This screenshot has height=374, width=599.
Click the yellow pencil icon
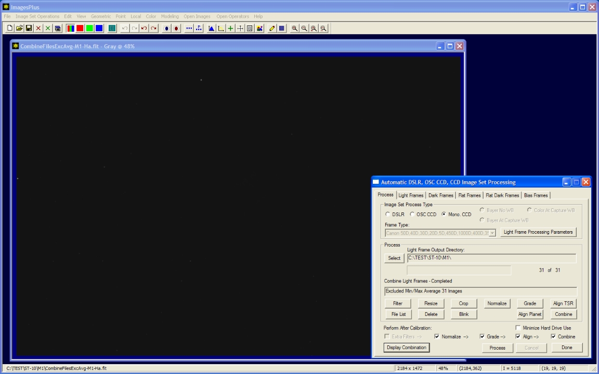point(272,28)
